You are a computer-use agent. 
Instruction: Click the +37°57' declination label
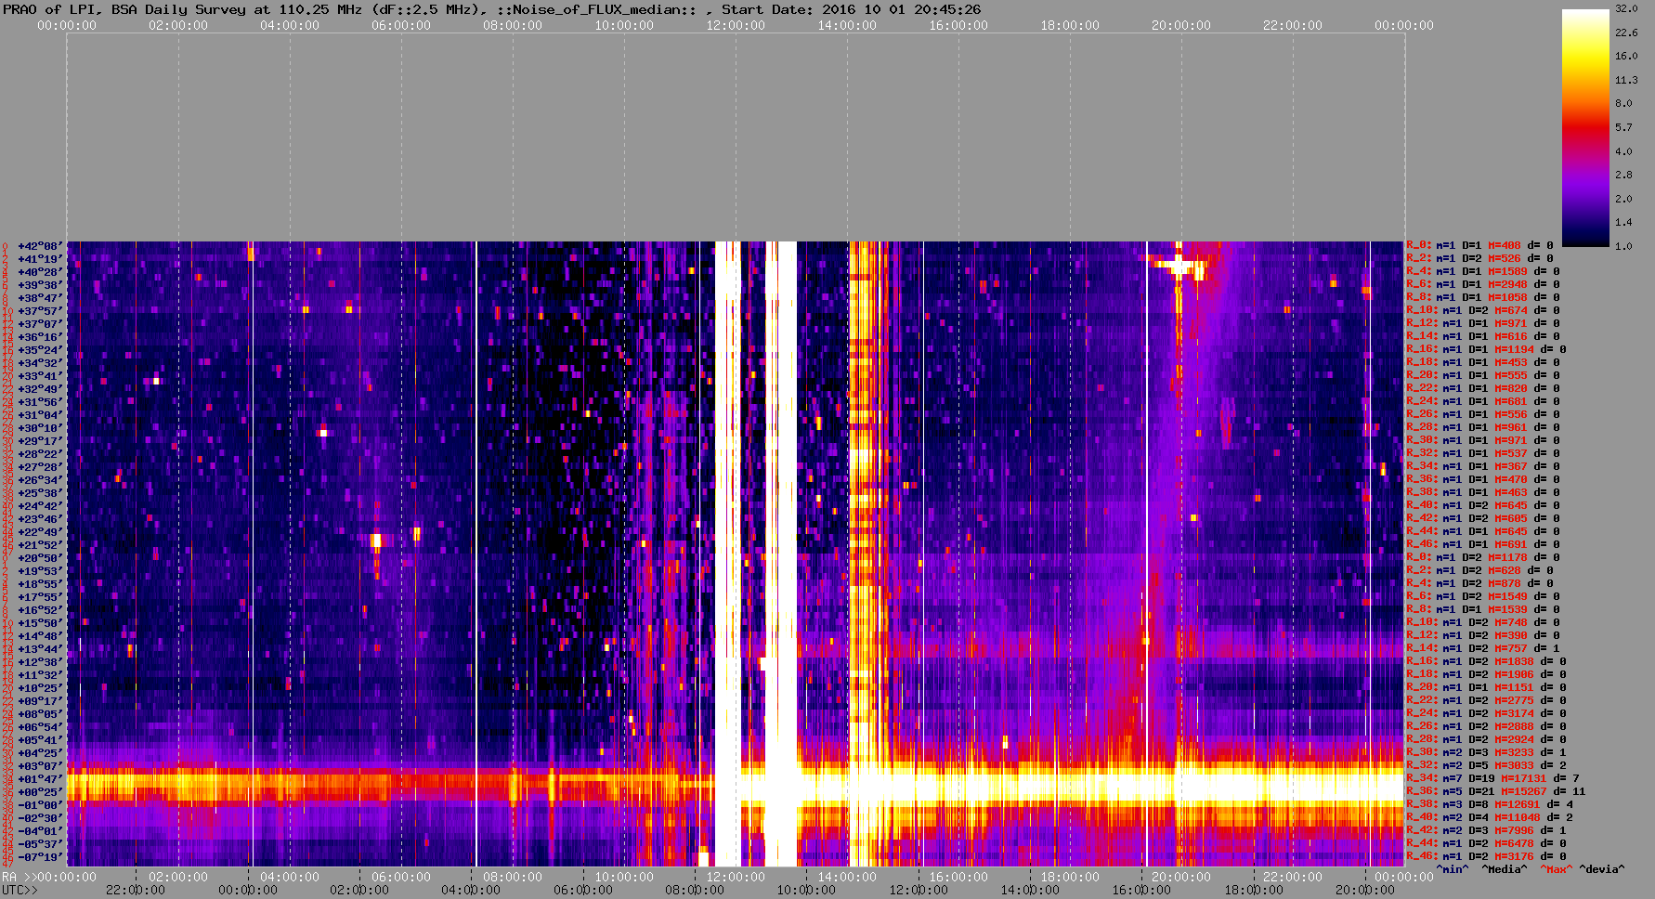(40, 311)
